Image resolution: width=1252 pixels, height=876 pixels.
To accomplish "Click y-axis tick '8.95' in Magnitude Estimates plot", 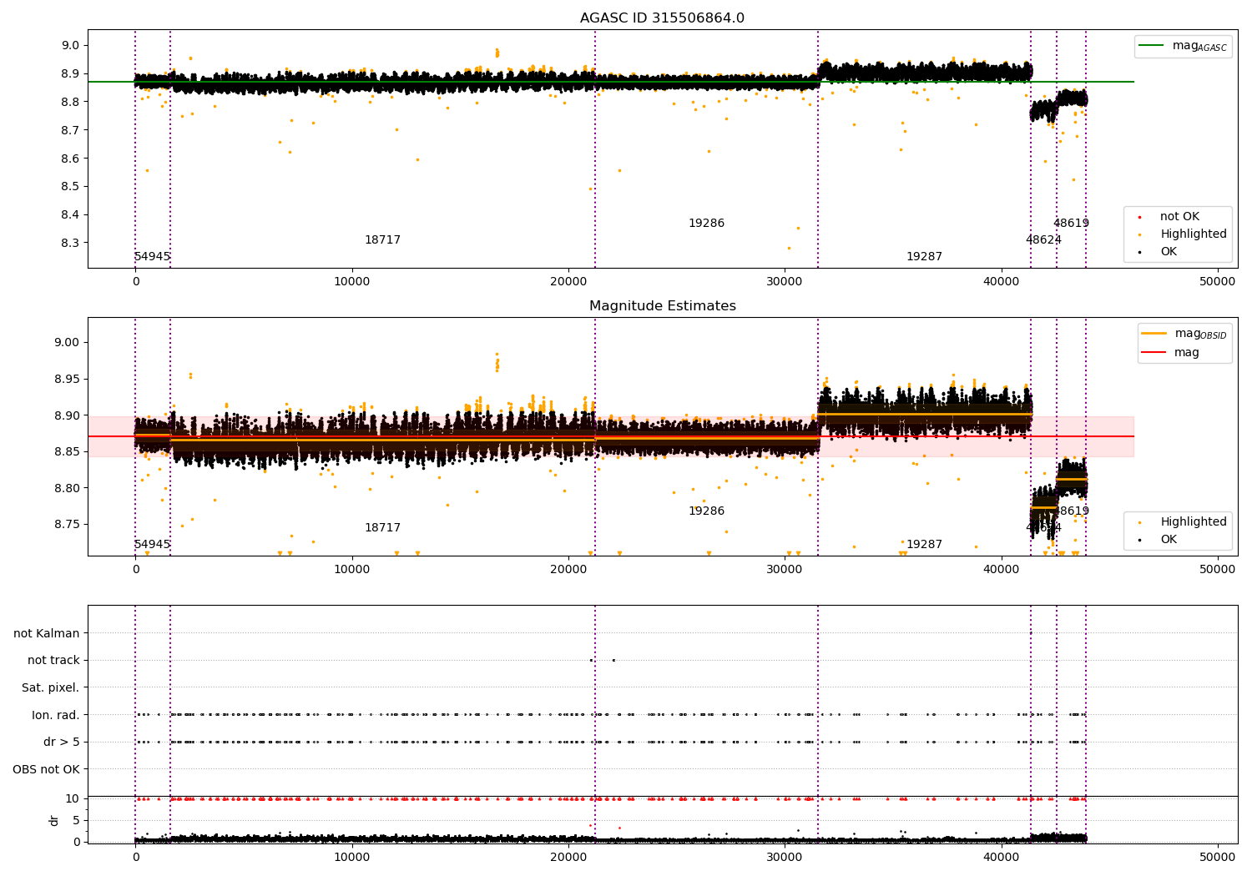I will click(68, 380).
